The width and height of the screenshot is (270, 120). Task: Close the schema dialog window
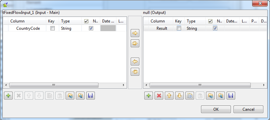click(x=260, y=3)
